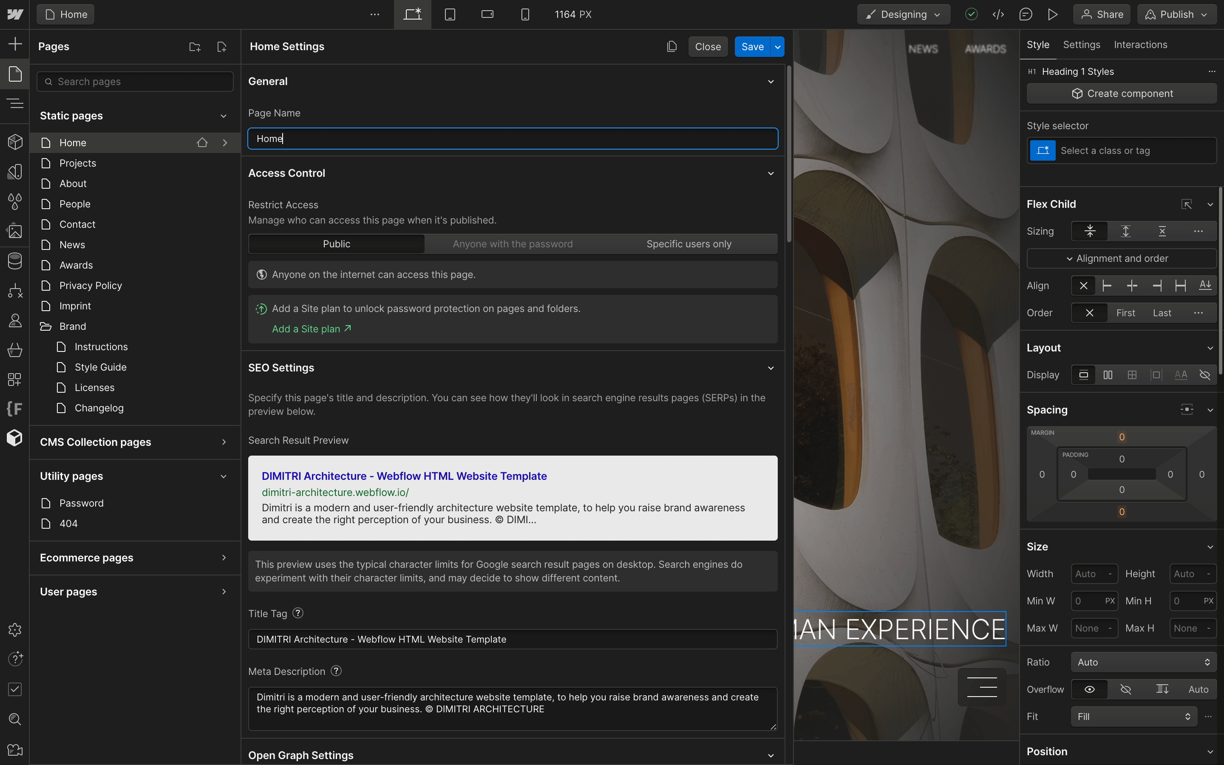
Task: Toggle Public access control radio button
Action: [x=336, y=244]
